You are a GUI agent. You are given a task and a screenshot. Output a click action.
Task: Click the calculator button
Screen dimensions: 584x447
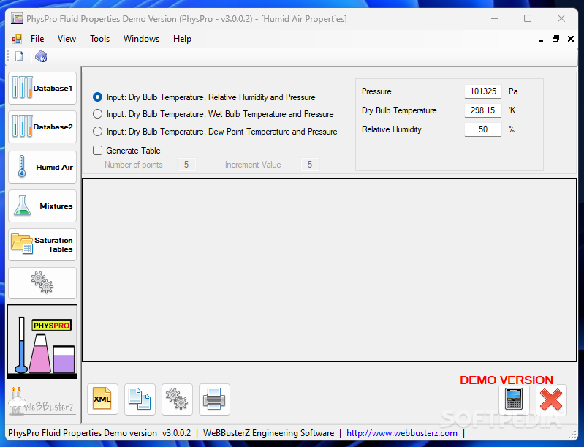(514, 399)
